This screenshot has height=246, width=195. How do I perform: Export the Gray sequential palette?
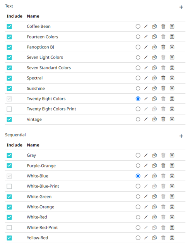172,155
